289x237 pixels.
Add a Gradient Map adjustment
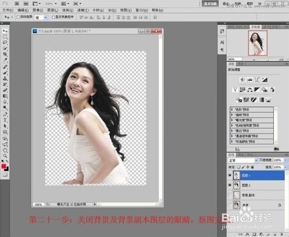[261, 100]
